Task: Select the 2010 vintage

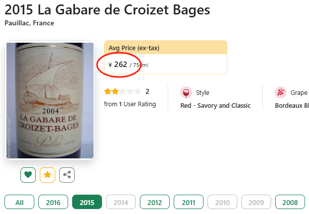Action: 222,203
